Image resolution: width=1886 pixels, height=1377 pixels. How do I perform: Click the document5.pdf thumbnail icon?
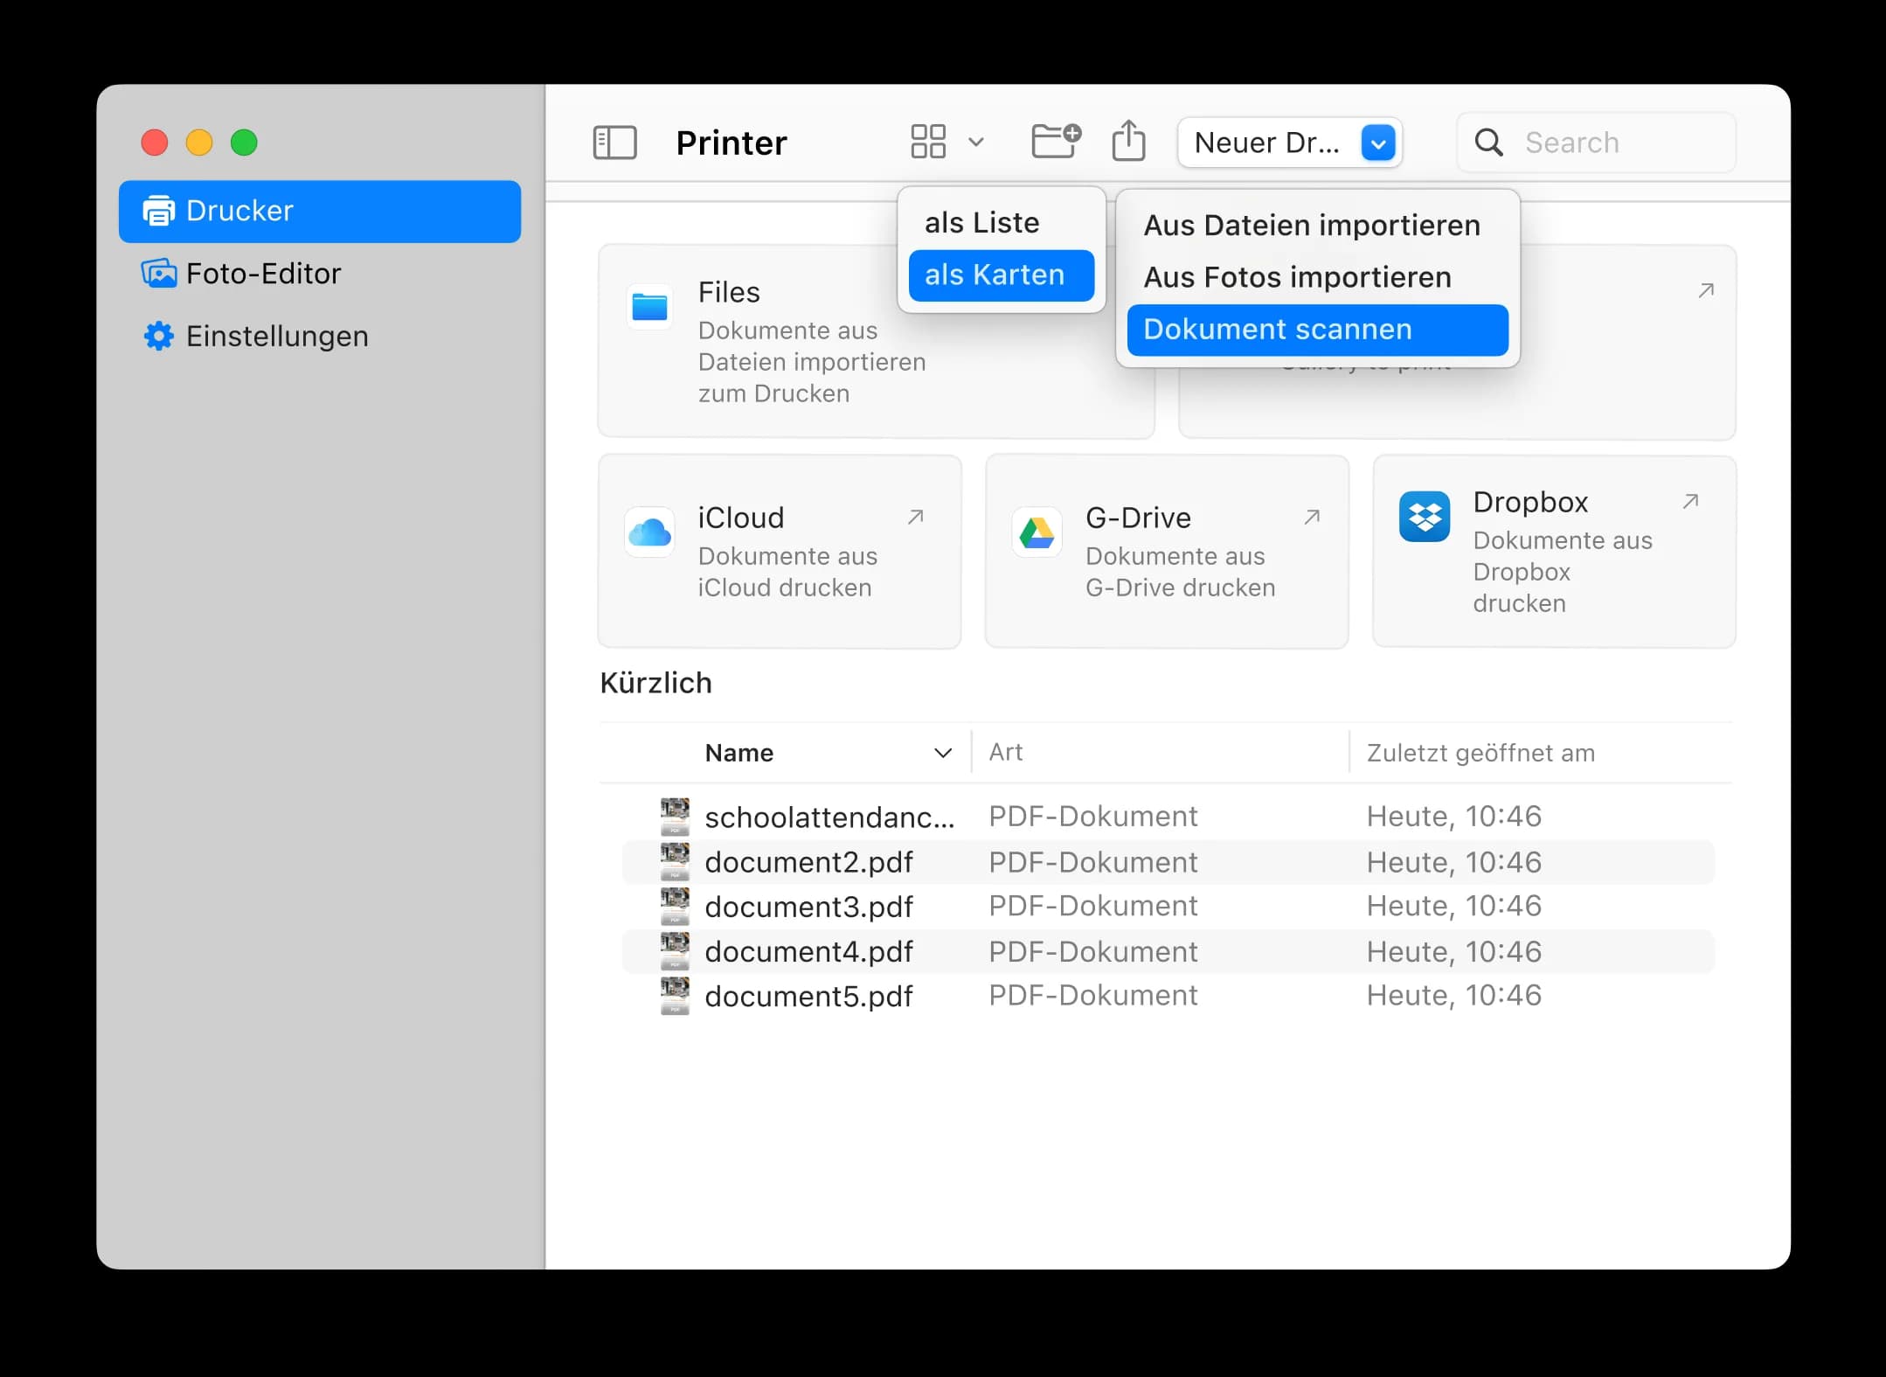(x=675, y=996)
